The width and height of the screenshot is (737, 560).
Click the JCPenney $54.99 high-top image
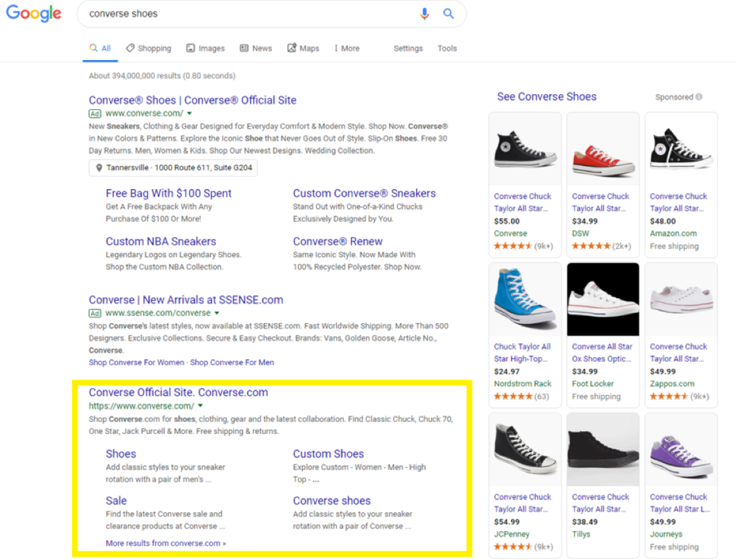[x=525, y=449]
